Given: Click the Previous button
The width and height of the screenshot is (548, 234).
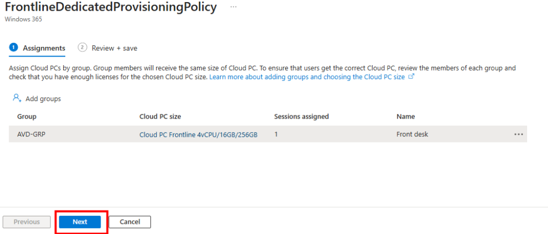Looking at the screenshot, I should point(27,222).
